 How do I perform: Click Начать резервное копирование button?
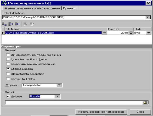click(x=101, y=112)
